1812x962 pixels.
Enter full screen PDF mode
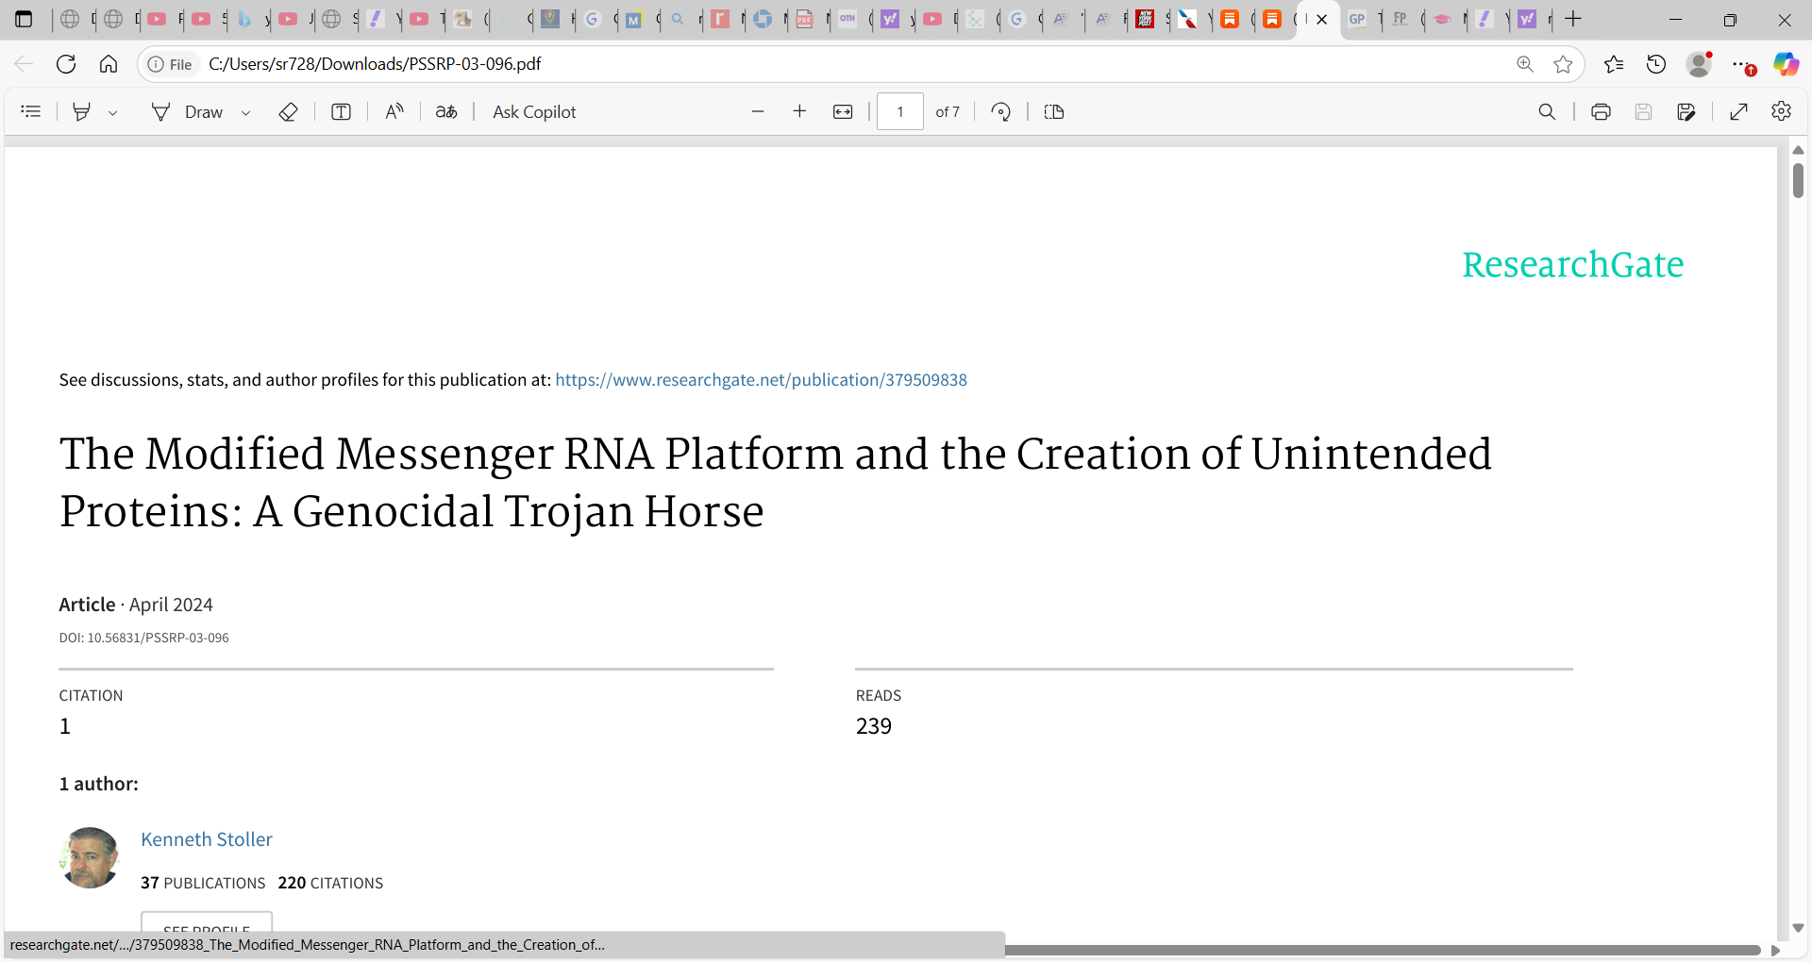pyautogui.click(x=1738, y=111)
